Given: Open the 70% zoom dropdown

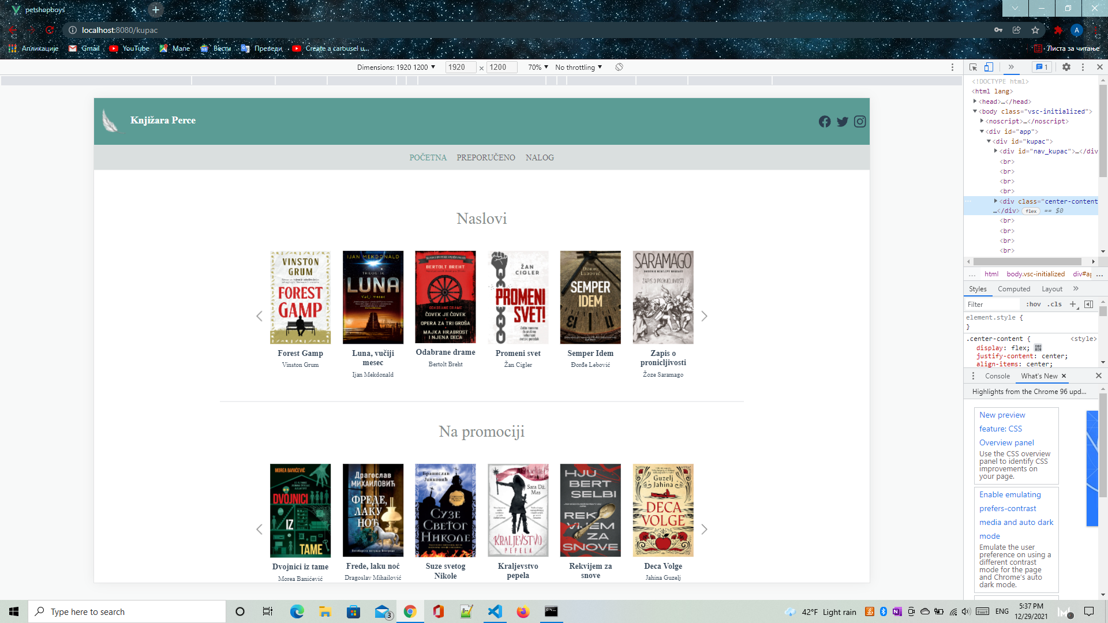Looking at the screenshot, I should click(x=538, y=67).
